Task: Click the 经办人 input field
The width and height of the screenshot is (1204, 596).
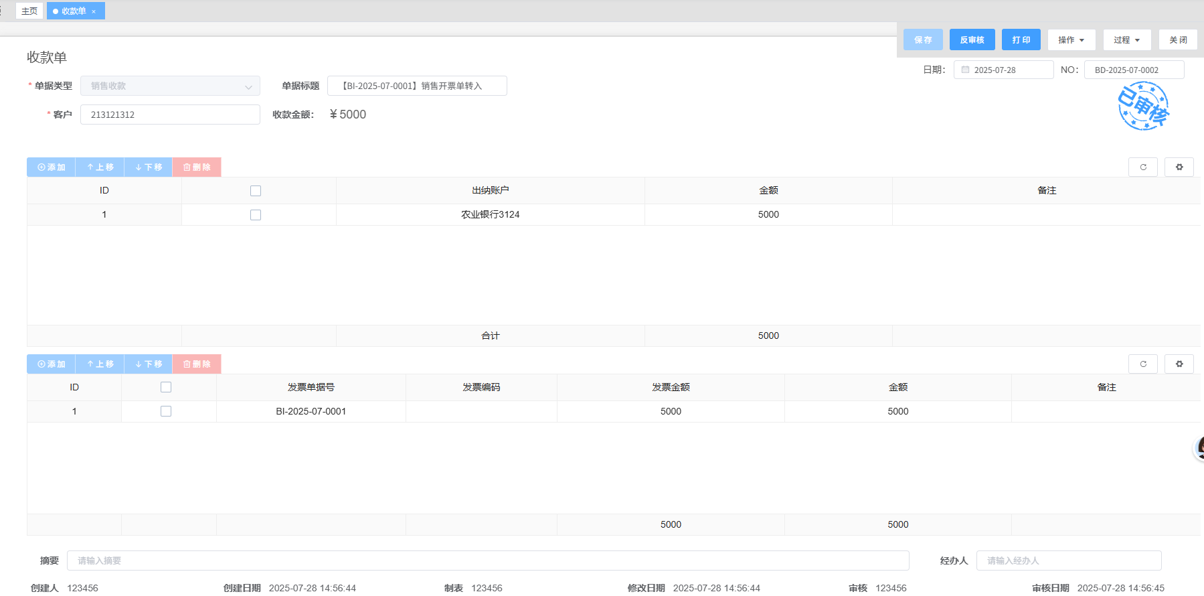Action: pos(1068,561)
